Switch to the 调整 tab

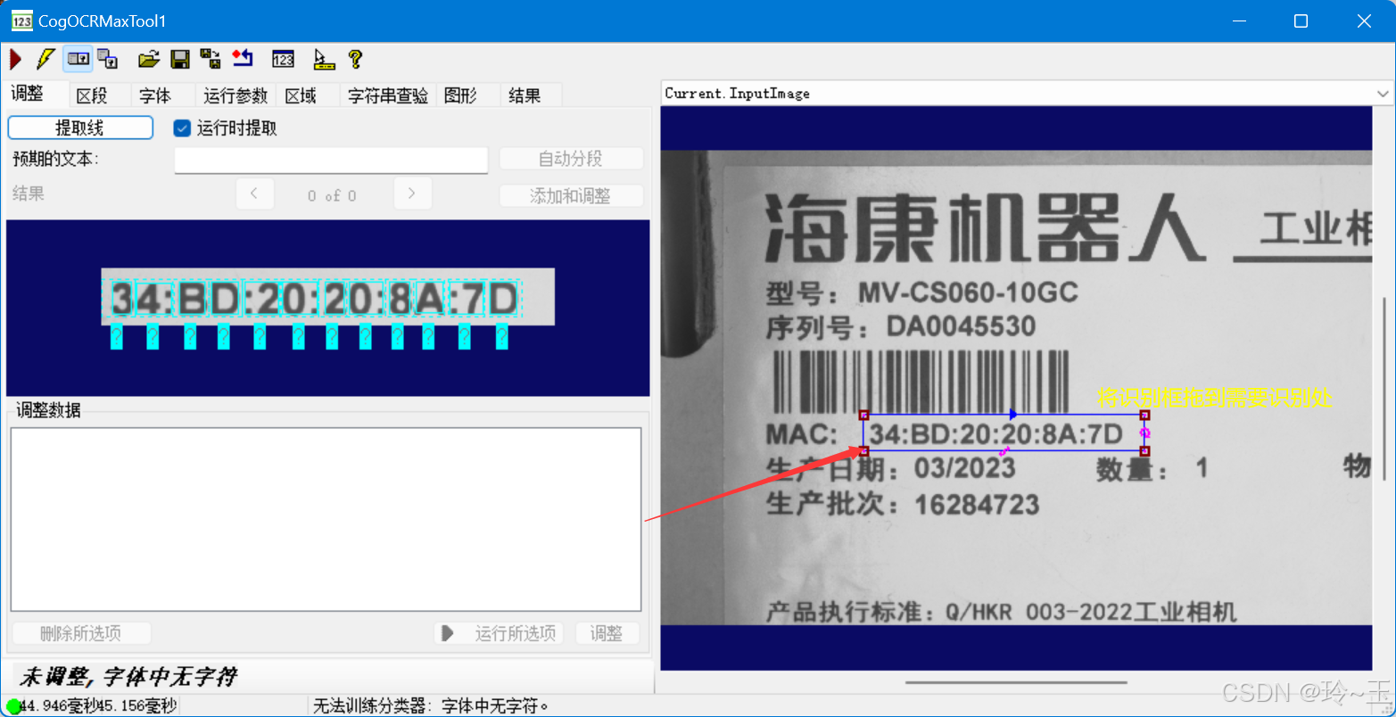click(28, 95)
